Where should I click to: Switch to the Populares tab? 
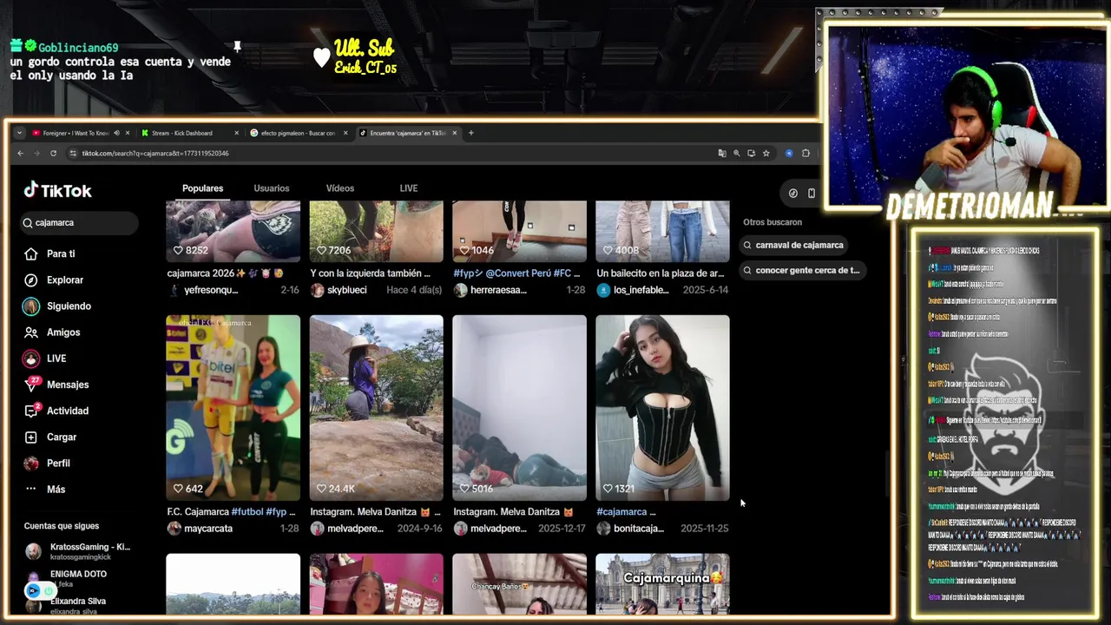coord(202,188)
